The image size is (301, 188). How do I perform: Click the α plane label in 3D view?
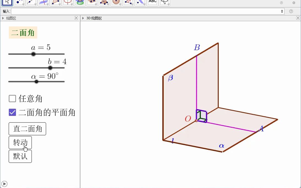[221, 146]
